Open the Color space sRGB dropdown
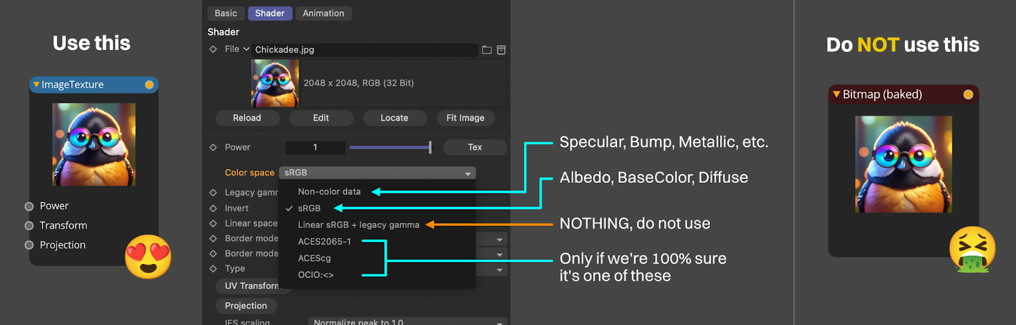Image resolution: width=1016 pixels, height=325 pixels. [x=377, y=173]
